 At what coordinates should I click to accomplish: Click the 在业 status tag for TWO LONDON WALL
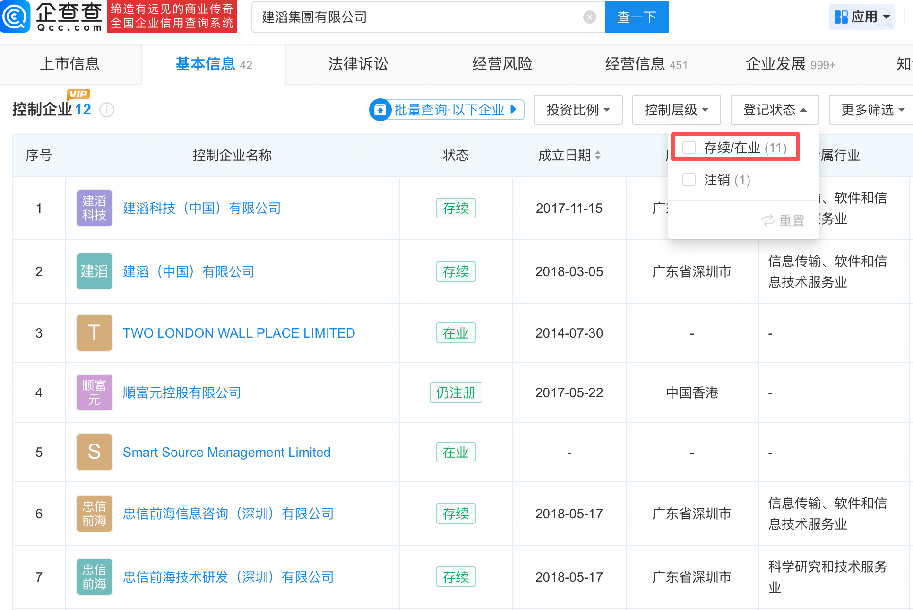pyautogui.click(x=456, y=333)
